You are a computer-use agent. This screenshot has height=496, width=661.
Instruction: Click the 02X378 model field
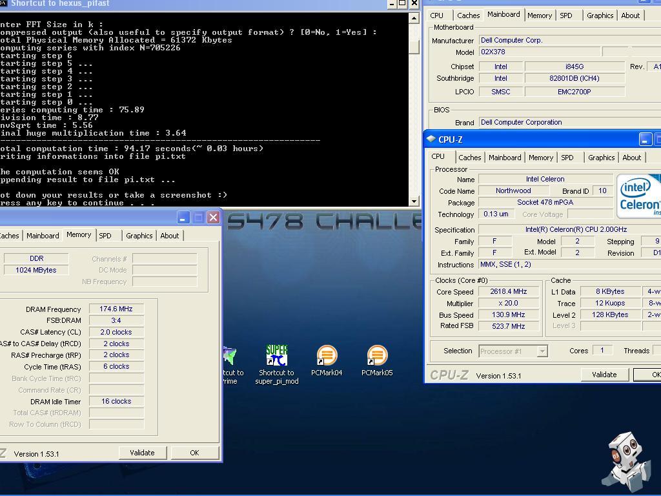540,52
